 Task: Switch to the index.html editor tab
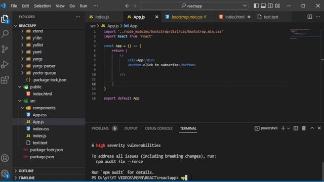pos(235,17)
